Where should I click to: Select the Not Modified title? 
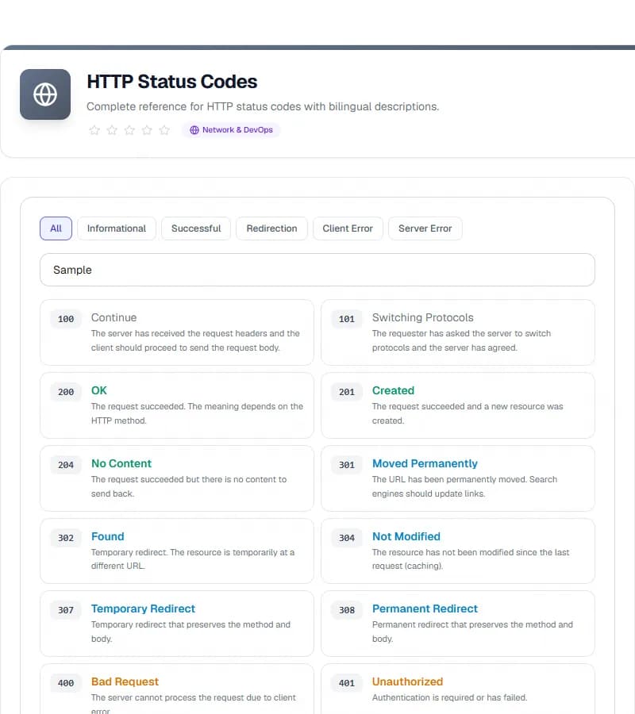[x=406, y=536]
